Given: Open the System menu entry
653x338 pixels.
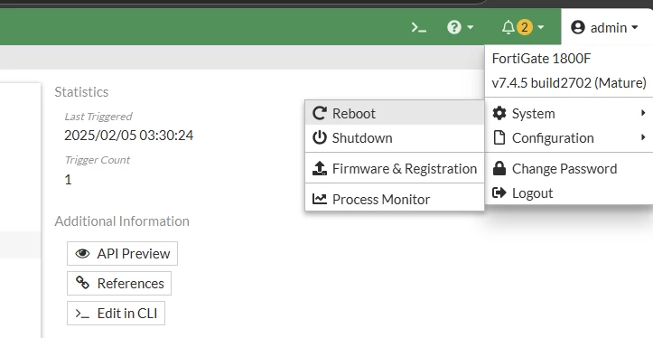Looking at the screenshot, I should coord(569,113).
